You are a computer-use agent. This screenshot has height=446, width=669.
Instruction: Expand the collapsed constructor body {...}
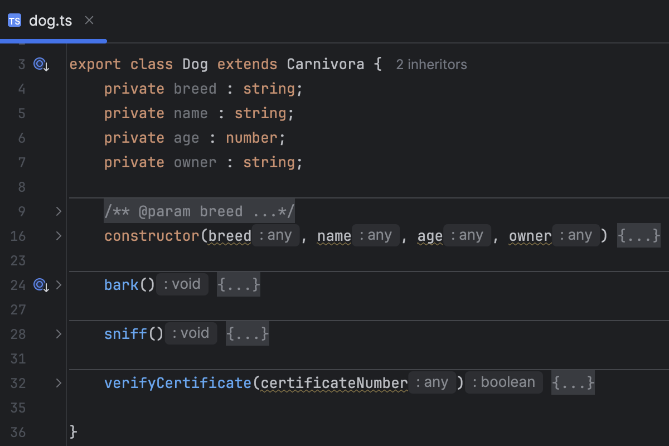click(x=638, y=235)
